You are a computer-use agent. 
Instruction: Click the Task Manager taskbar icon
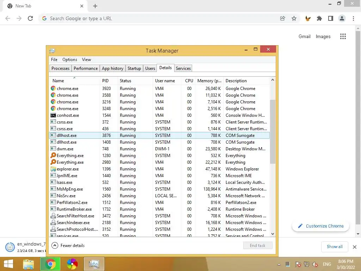click(94, 264)
